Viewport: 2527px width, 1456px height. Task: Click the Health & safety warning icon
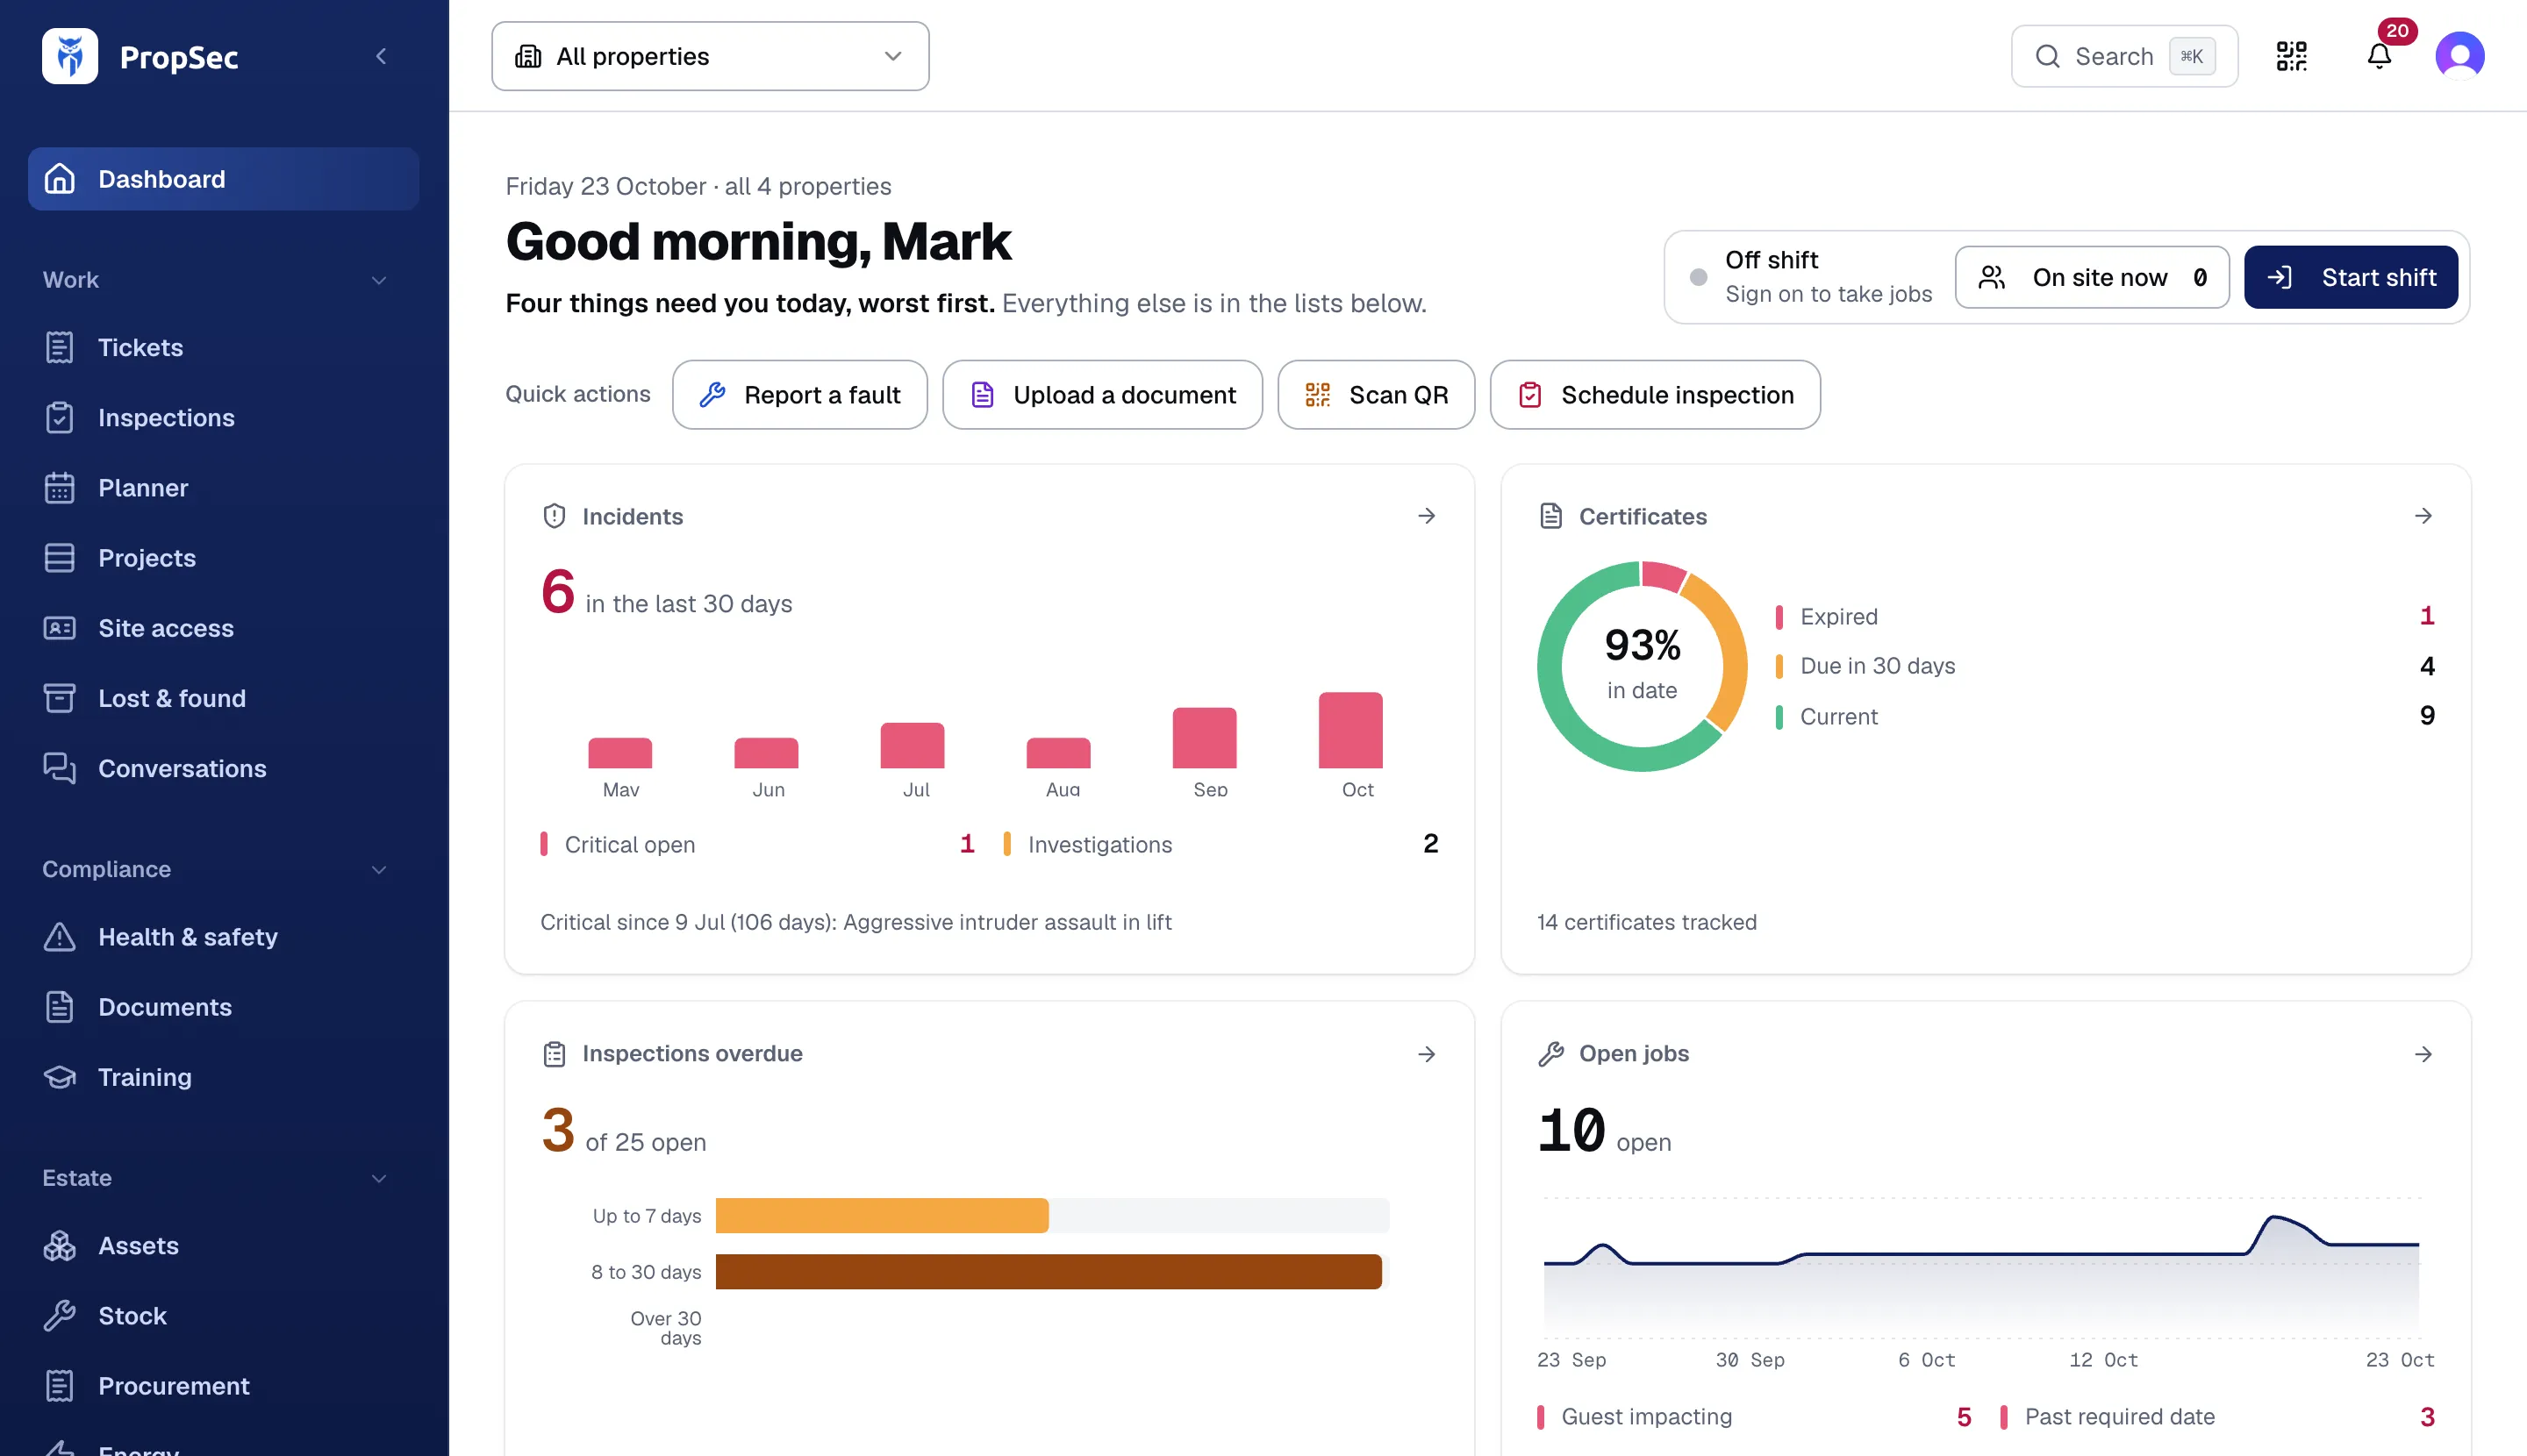coord(60,937)
